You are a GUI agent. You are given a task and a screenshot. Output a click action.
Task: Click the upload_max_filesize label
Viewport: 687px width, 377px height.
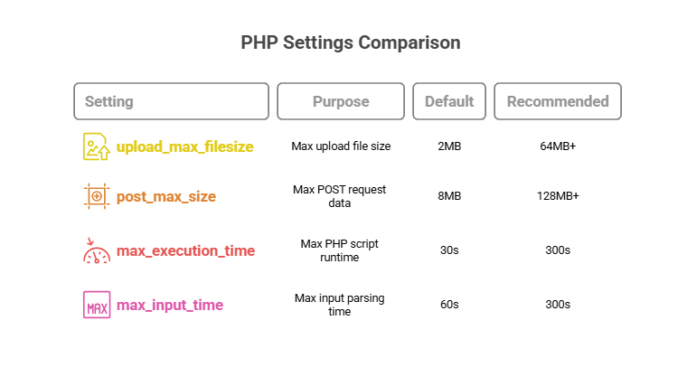tap(185, 146)
